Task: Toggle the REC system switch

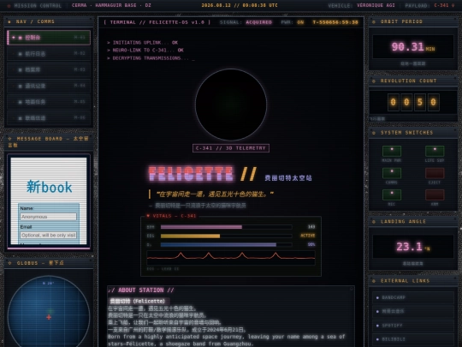Action: coord(392,194)
